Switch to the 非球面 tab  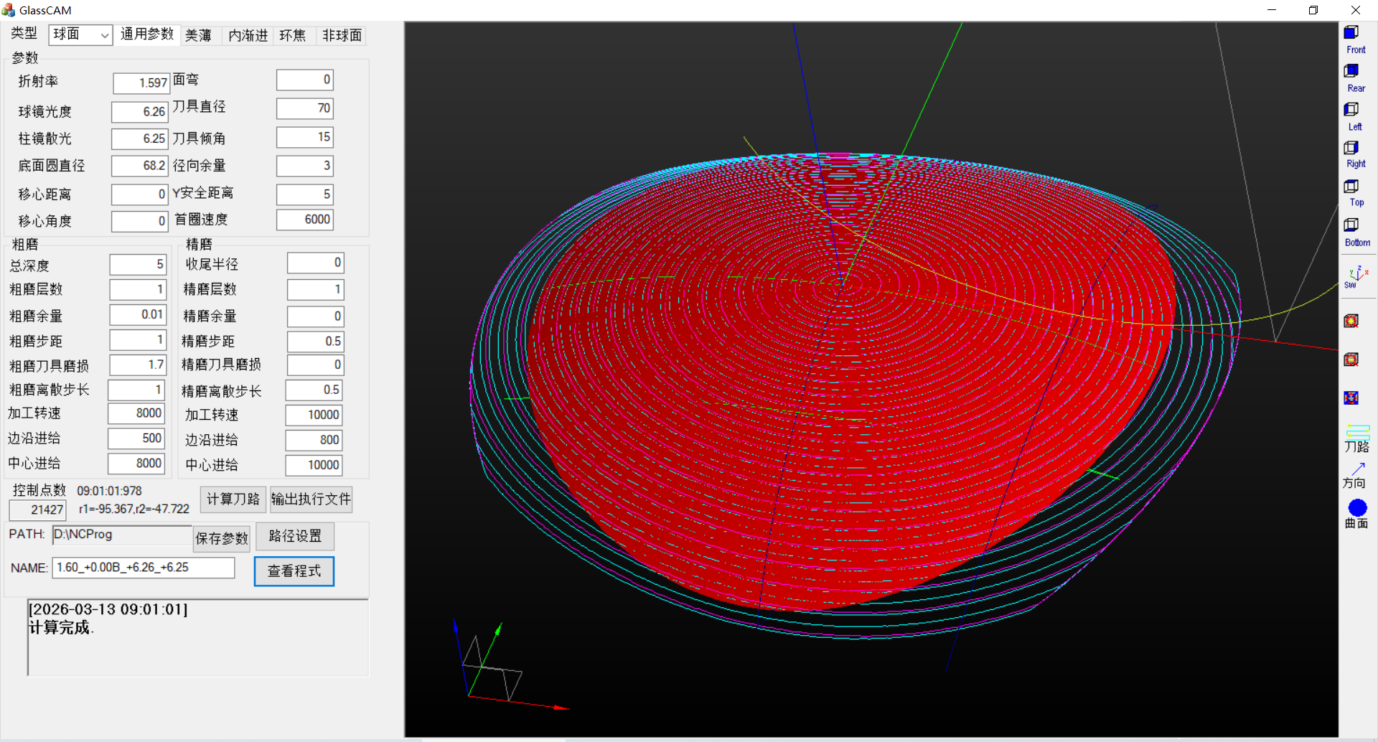click(x=342, y=36)
